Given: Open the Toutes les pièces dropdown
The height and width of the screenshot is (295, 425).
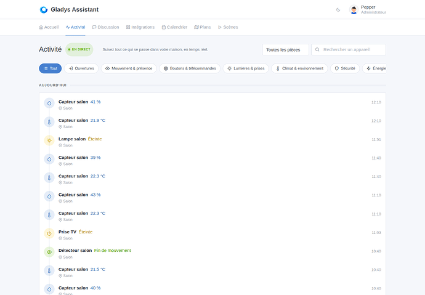Looking at the screenshot, I should pos(285,49).
